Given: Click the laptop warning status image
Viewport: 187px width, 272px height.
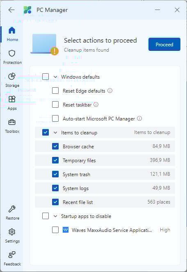Looking at the screenshot, I should [x=45, y=44].
